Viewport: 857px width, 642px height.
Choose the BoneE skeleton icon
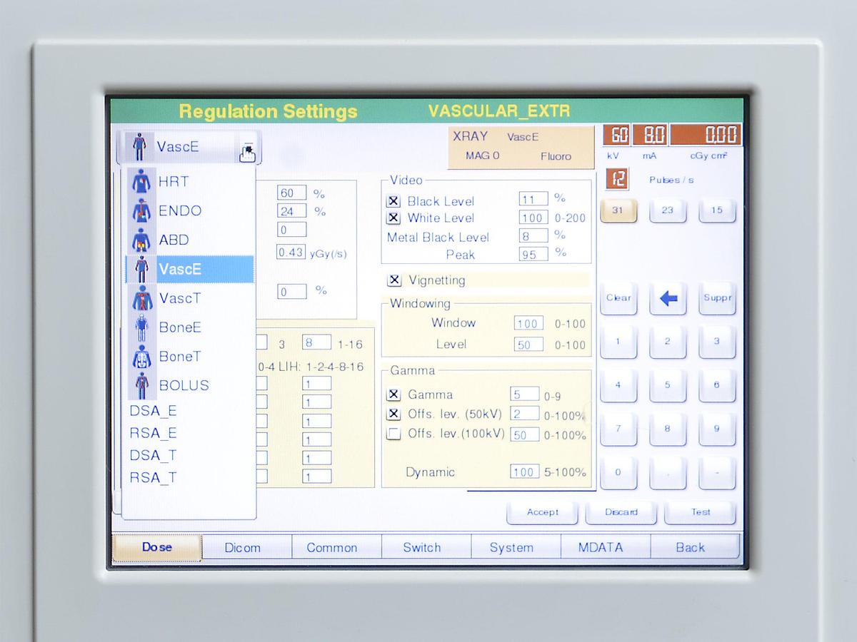tap(143, 327)
